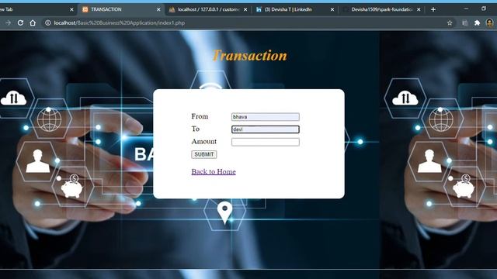Go to the browser home page
Image resolution: width=497 pixels, height=279 pixels.
click(x=33, y=22)
